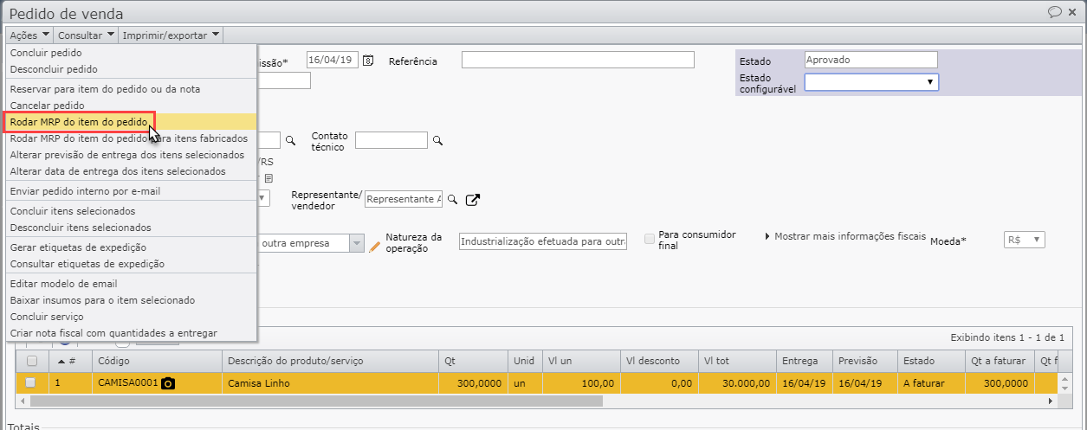Expand the outra empresa combo box arrow
The width and height of the screenshot is (1087, 430).
tap(357, 244)
